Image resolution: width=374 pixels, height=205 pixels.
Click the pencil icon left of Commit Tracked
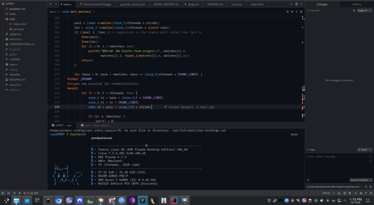coord(308,180)
